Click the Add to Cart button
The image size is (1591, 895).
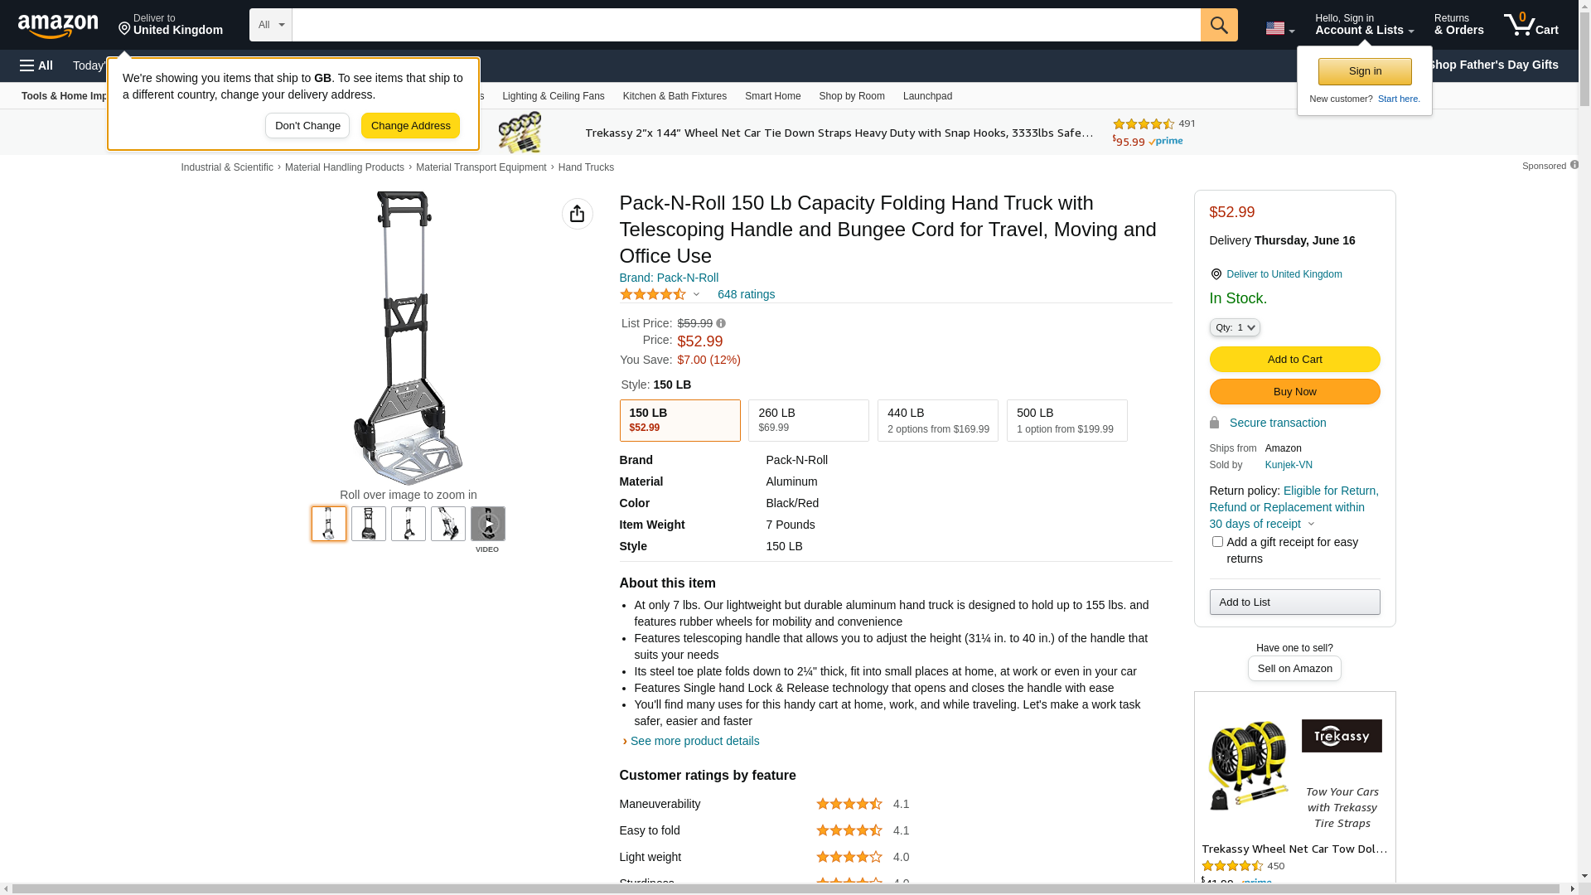[1294, 360]
